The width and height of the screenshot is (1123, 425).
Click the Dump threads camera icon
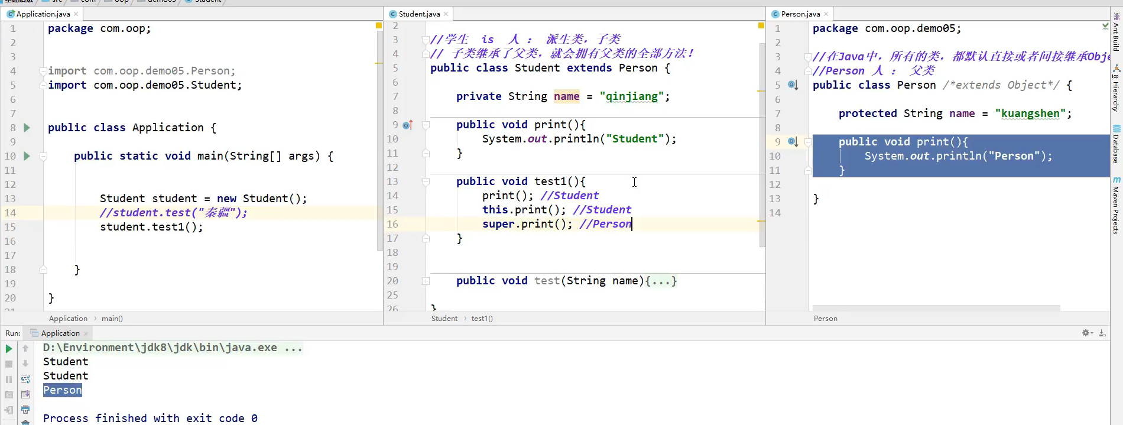9,394
